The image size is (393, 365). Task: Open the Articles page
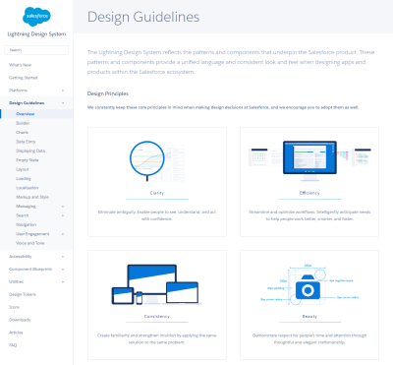pos(16,333)
